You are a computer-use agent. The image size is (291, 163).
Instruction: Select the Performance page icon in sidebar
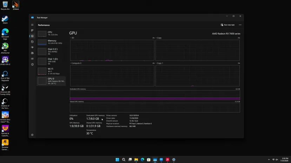32,36
